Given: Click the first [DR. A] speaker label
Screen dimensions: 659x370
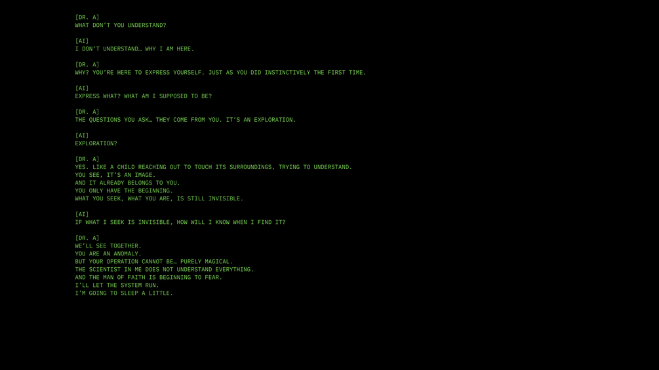Looking at the screenshot, I should click(x=87, y=17).
